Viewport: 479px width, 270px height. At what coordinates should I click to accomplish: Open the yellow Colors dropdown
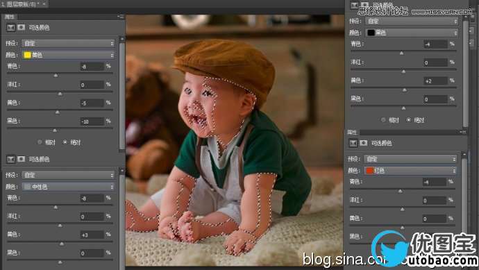[x=69, y=55]
